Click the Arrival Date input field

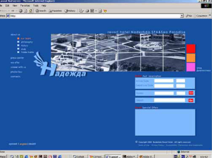pos(164,81)
